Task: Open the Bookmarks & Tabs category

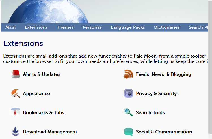Action: tap(44, 112)
